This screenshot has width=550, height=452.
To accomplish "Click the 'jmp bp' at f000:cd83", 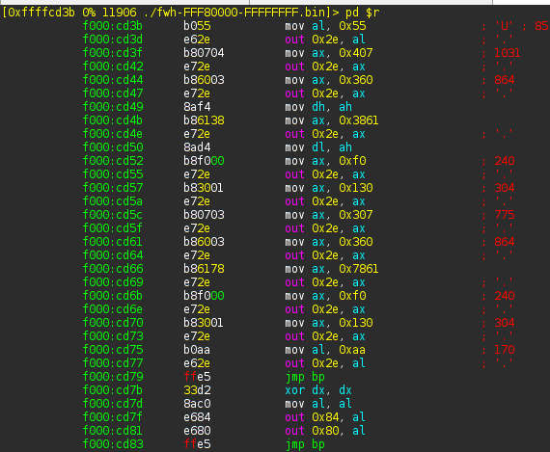I will click(305, 444).
